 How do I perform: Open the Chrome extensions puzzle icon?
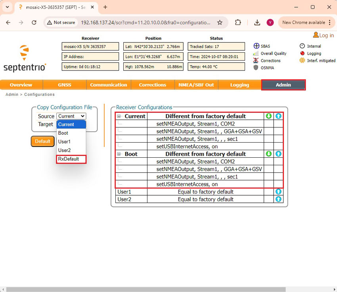click(x=238, y=23)
